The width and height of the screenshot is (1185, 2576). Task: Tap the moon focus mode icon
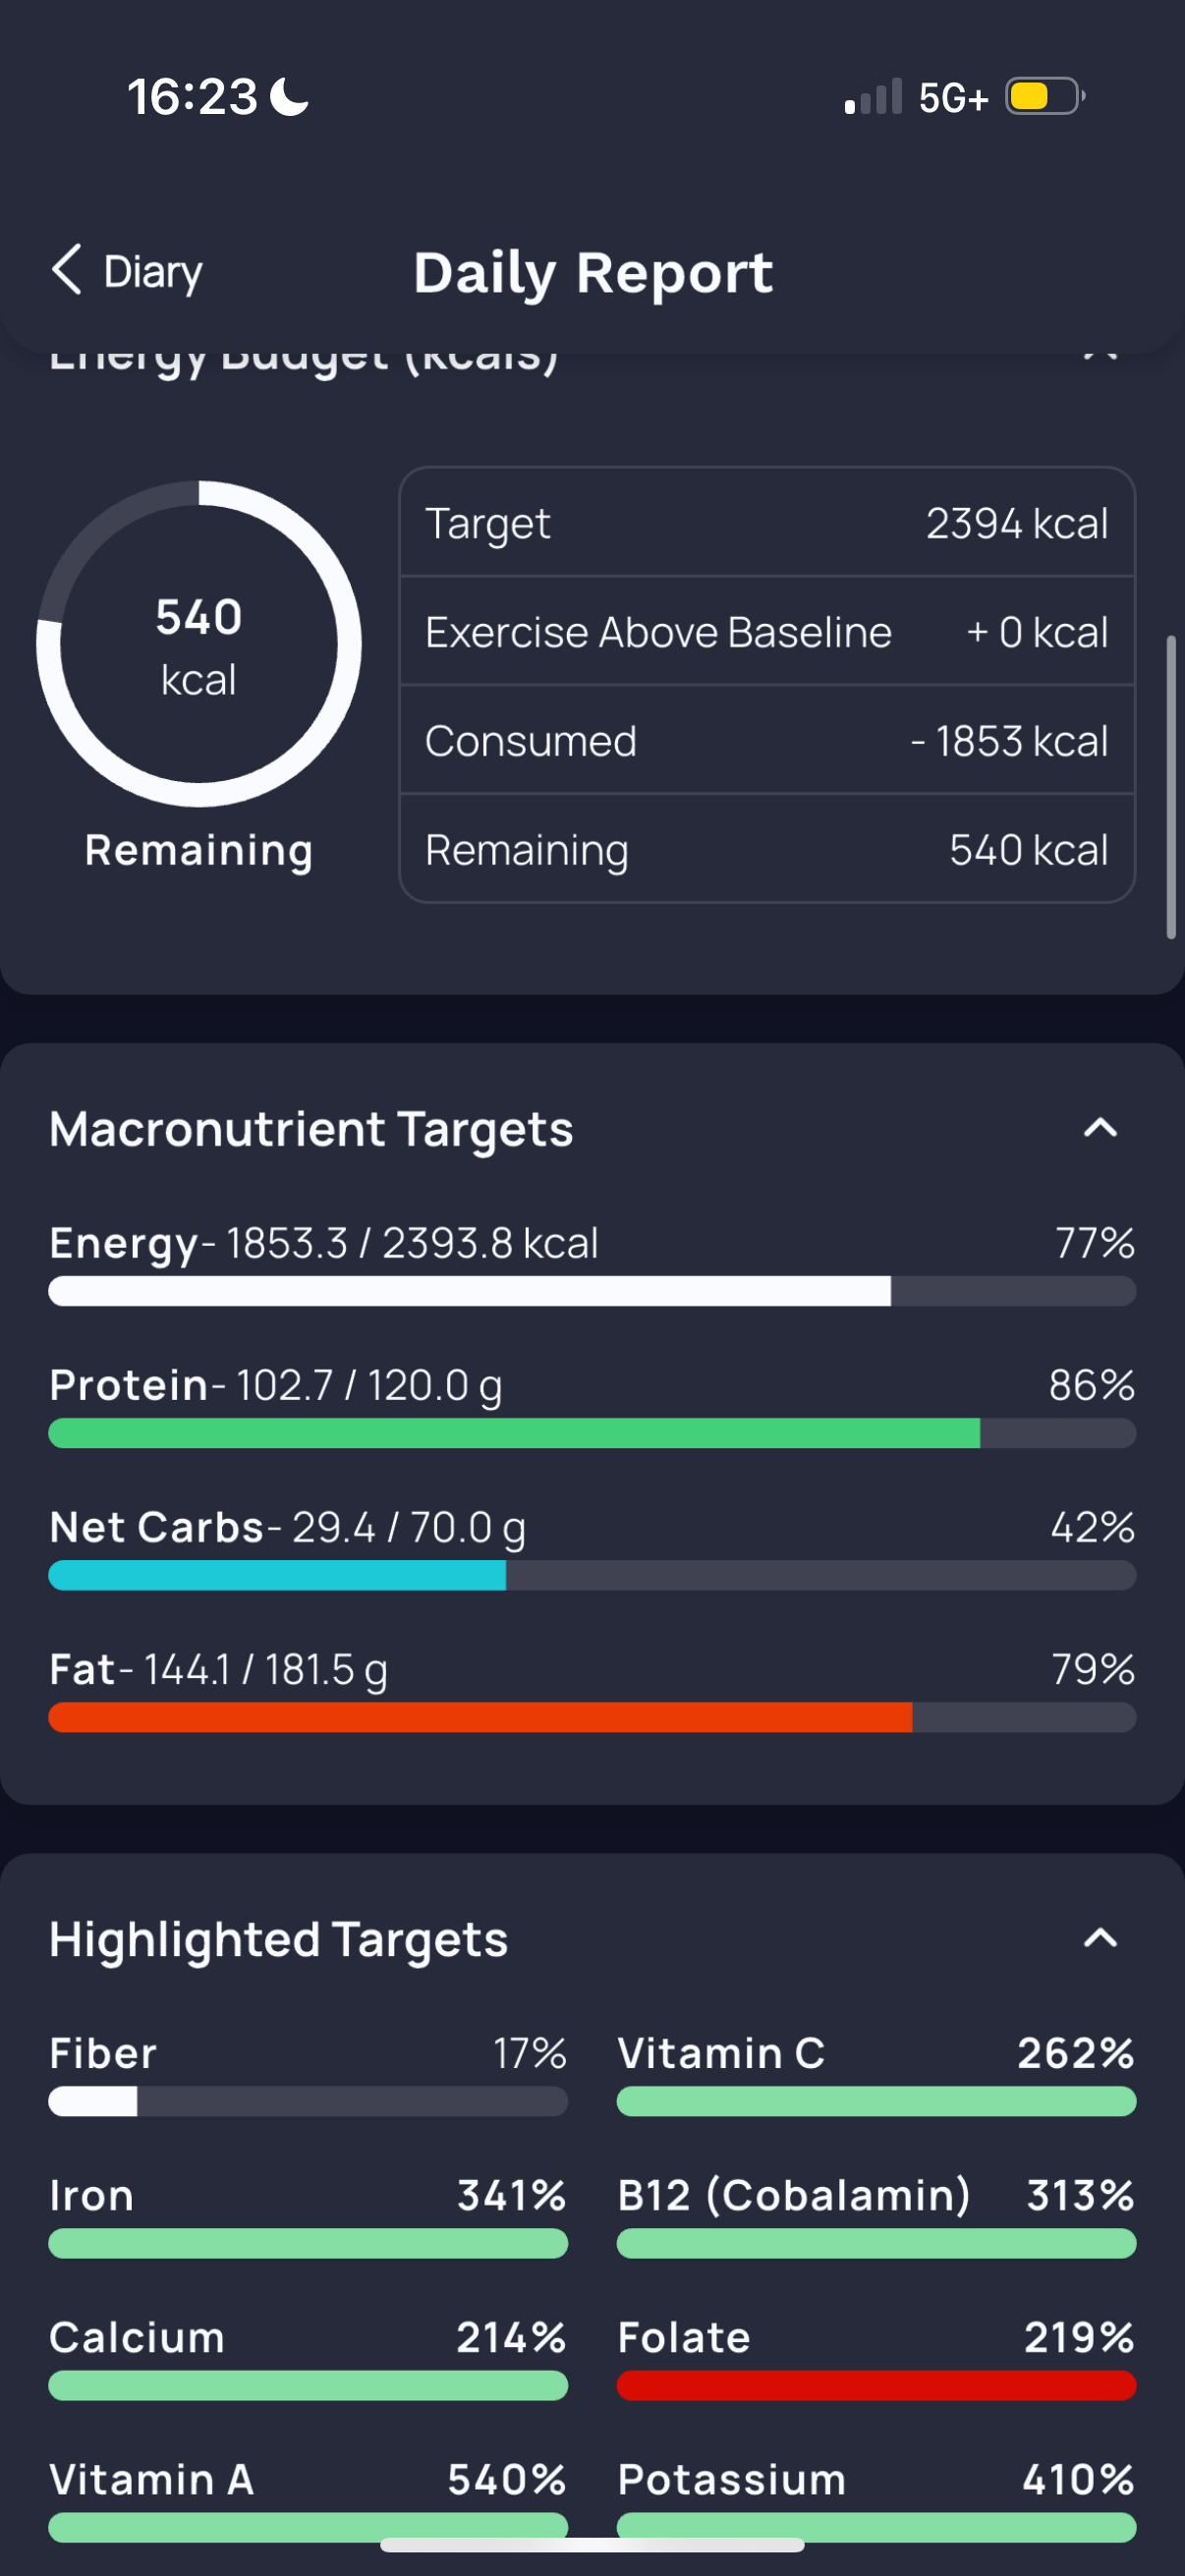290,97
